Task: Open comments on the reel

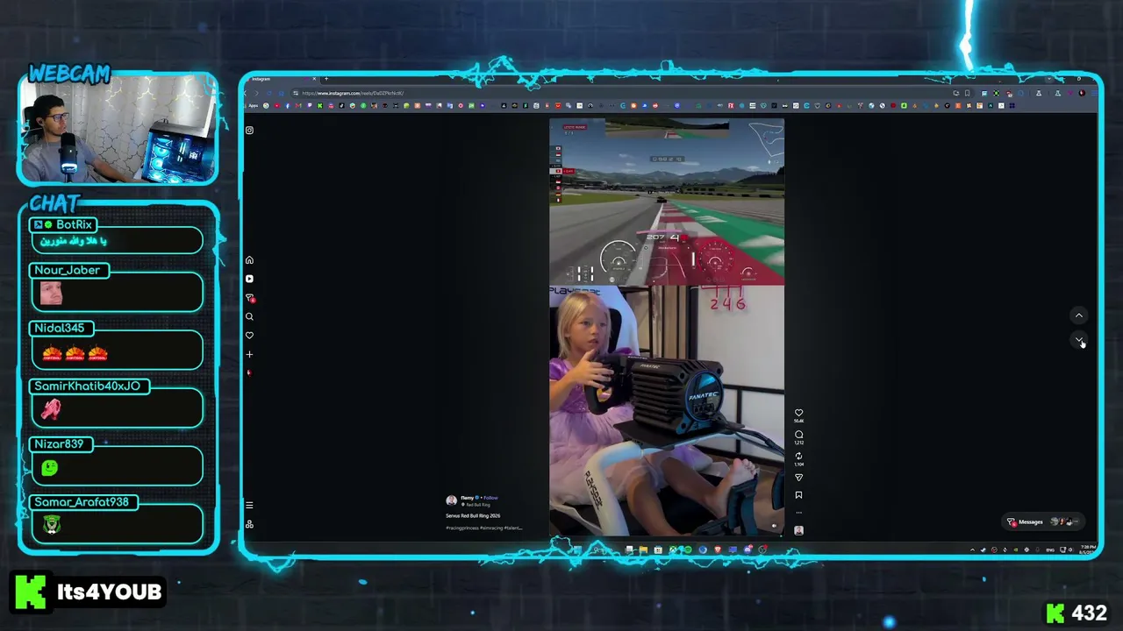Action: click(x=798, y=435)
